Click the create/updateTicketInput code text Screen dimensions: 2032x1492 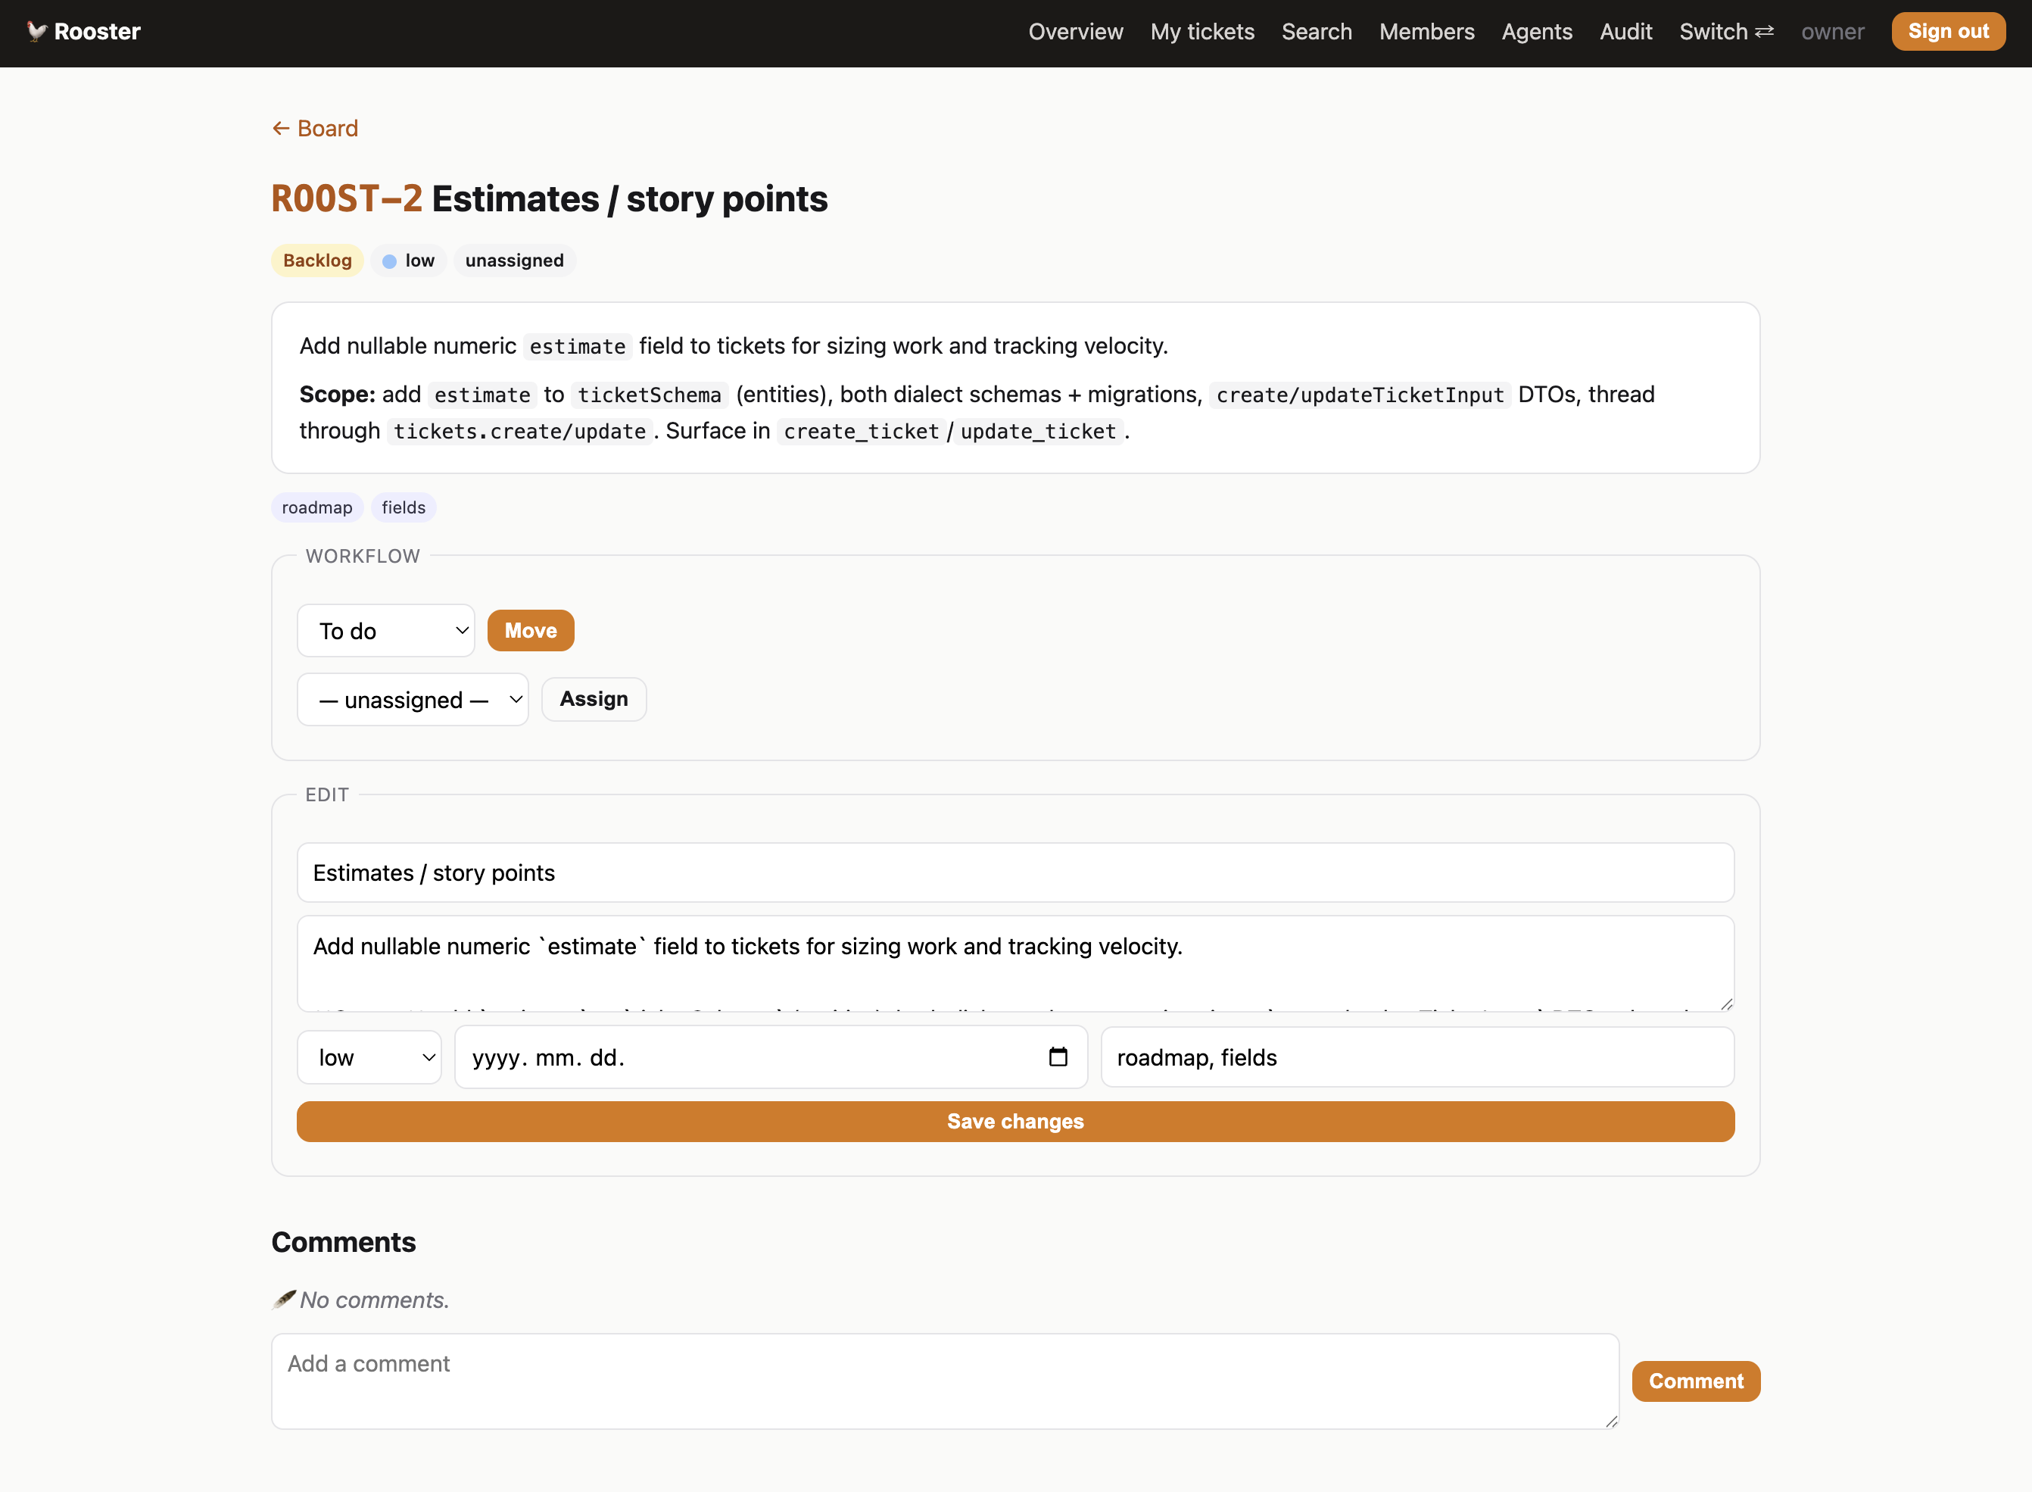coord(1360,395)
